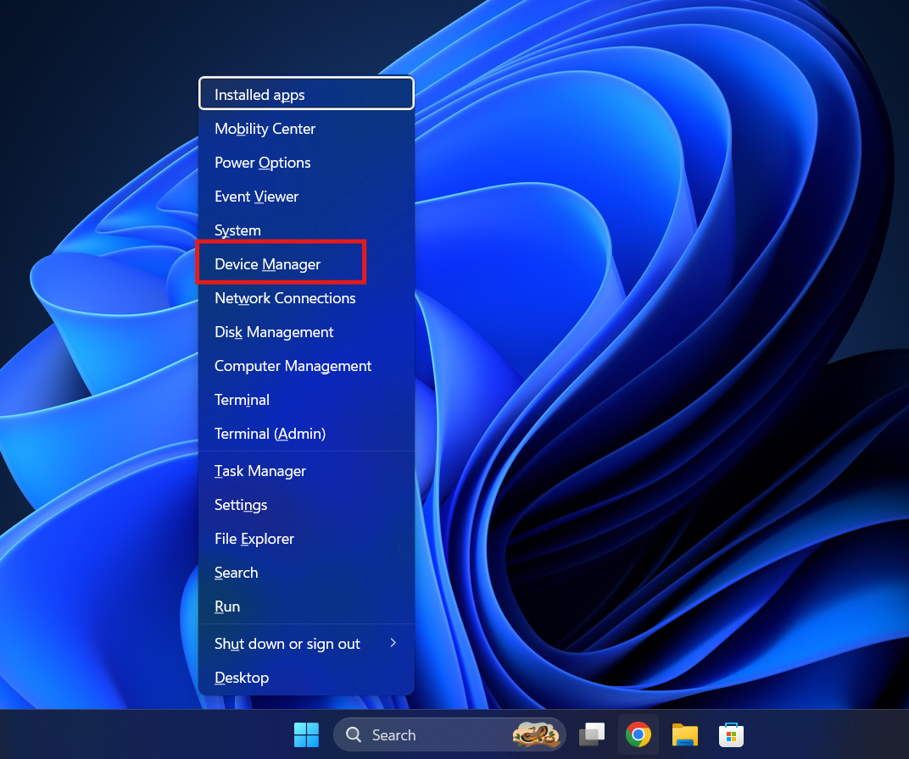Show the Desktop via the menu entry
The height and width of the screenshot is (759, 909).
(x=242, y=677)
